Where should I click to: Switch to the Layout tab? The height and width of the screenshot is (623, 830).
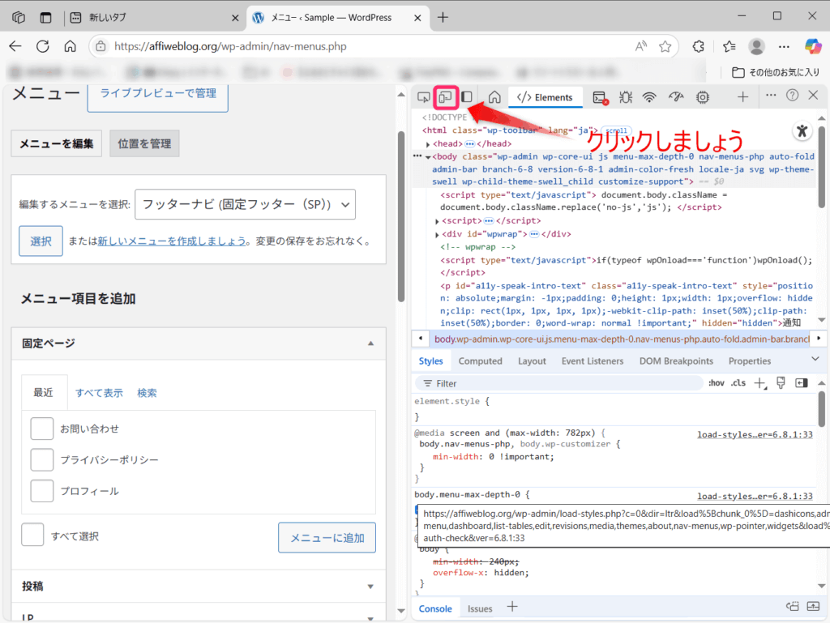coord(532,361)
